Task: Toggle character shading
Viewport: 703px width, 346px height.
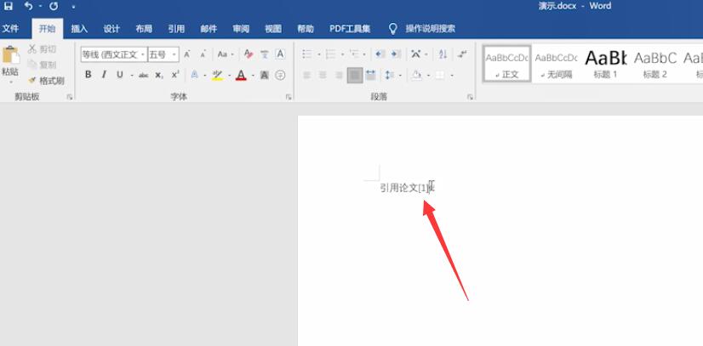Action: pyautogui.click(x=265, y=75)
